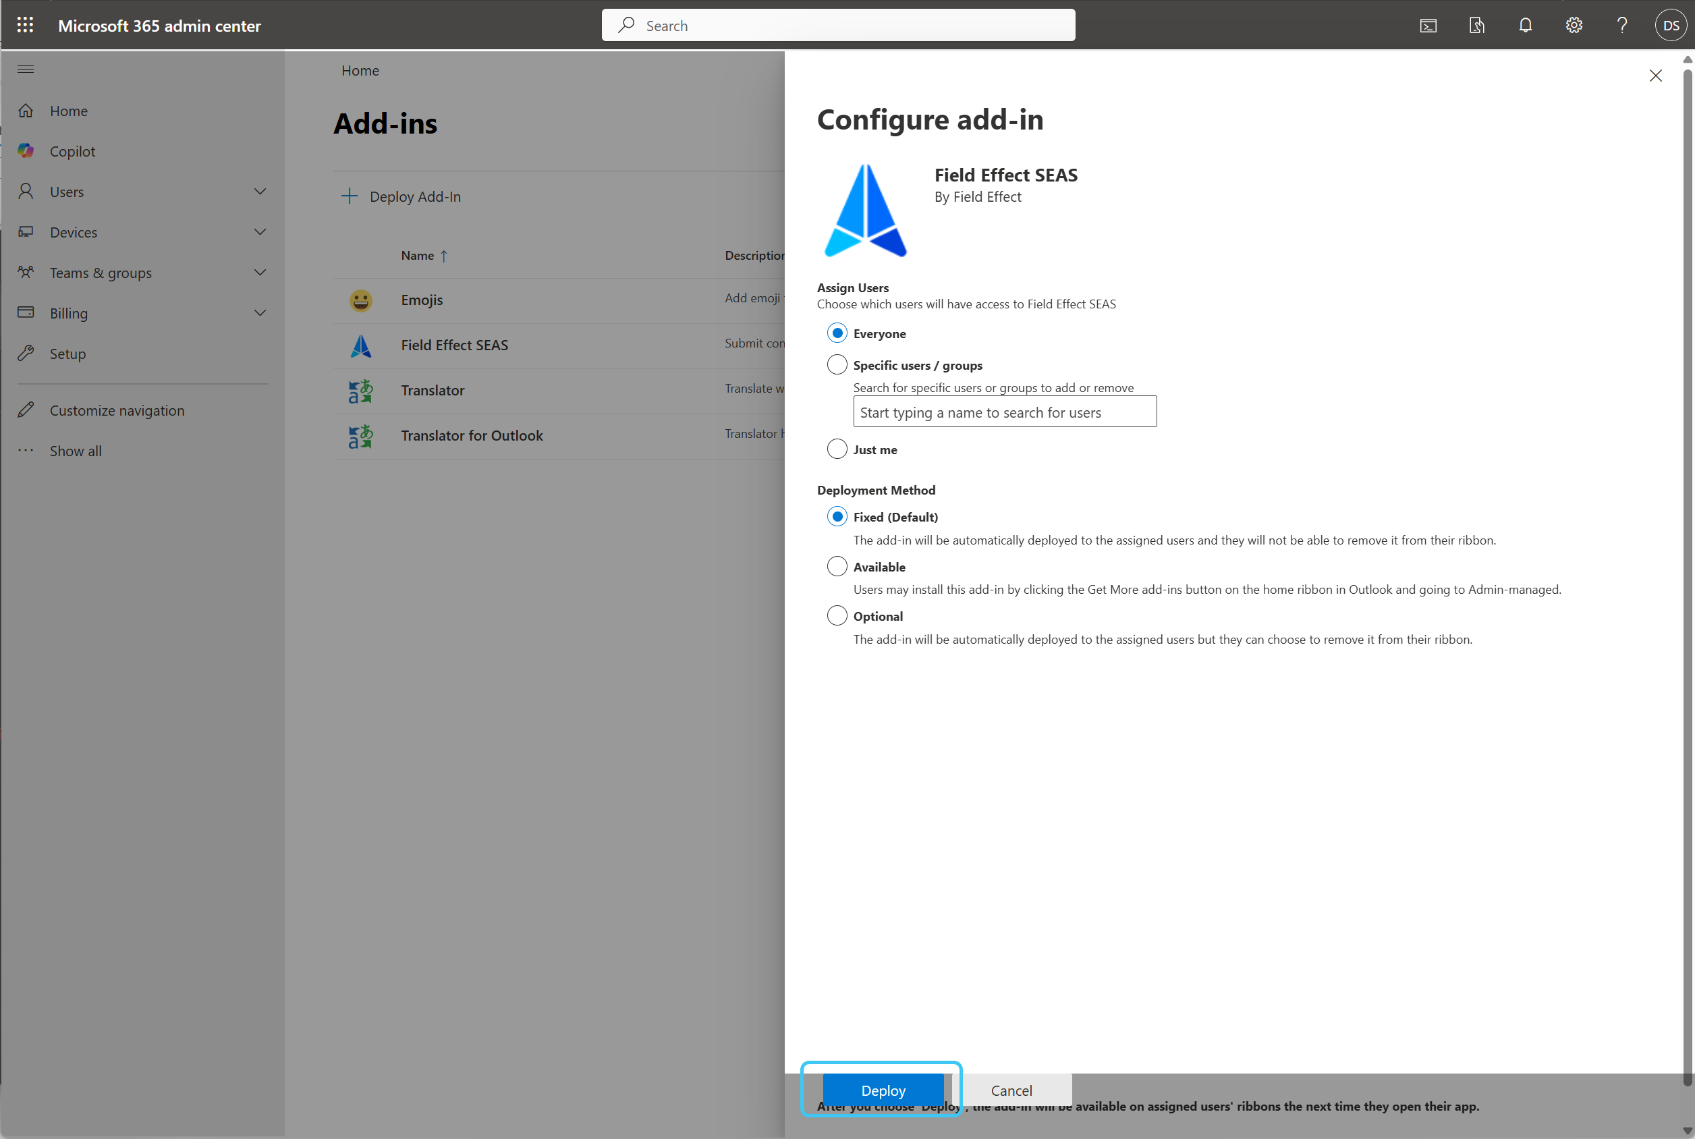Click the help question mark icon
This screenshot has width=1695, height=1139.
coord(1621,26)
